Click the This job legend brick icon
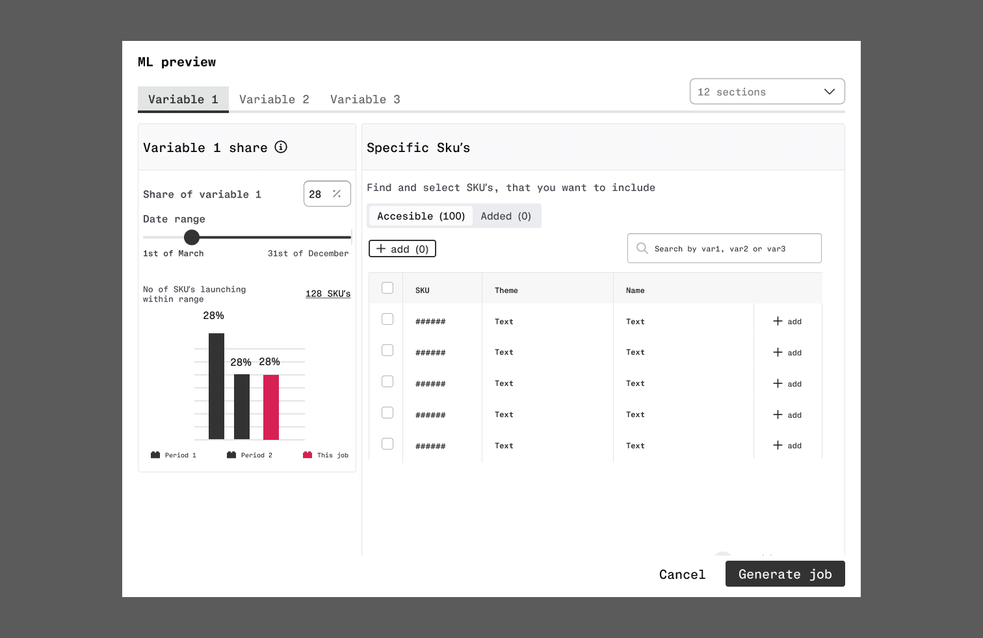The width and height of the screenshot is (983, 638). pyautogui.click(x=308, y=455)
